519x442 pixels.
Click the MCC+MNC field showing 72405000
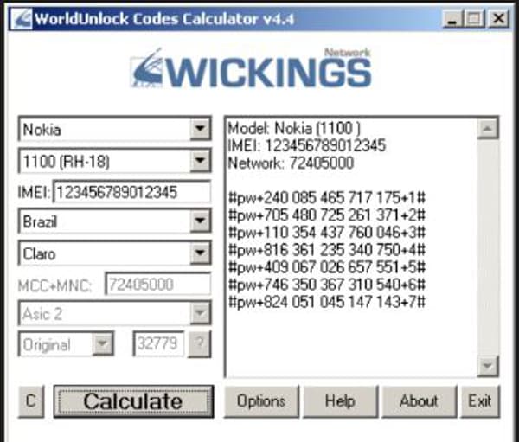click(x=158, y=285)
